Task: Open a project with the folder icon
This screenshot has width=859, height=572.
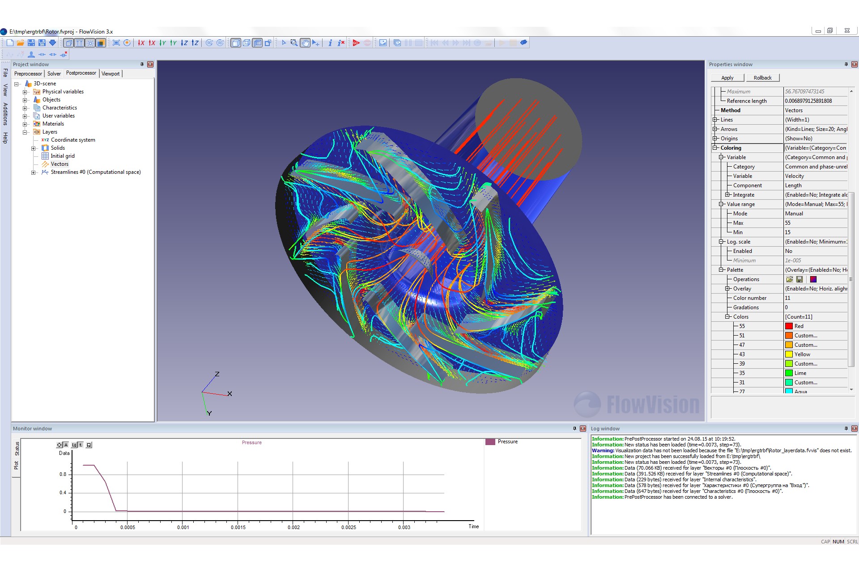Action: pos(21,43)
